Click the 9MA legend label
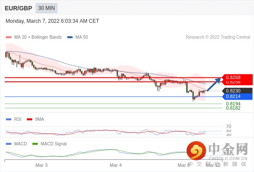 click(x=40, y=120)
